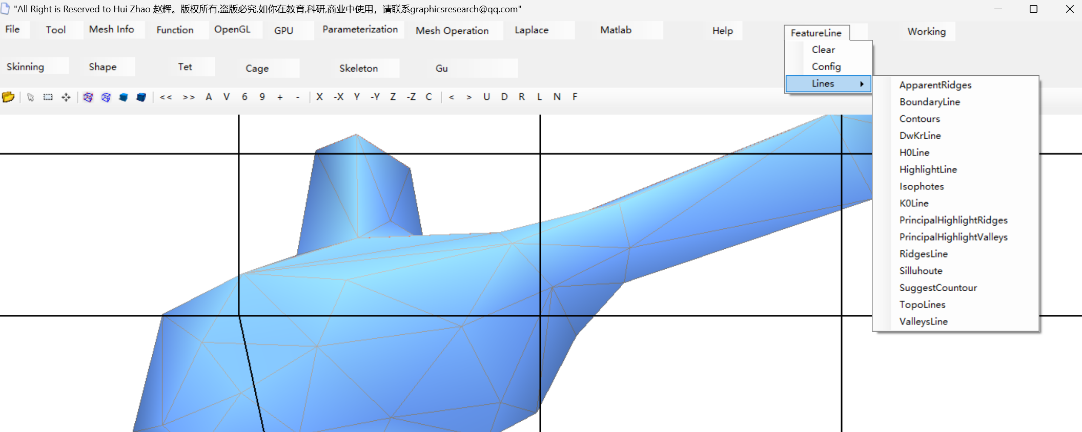The height and width of the screenshot is (432, 1082).
Task: Click the V toolbar button
Action: pos(227,97)
